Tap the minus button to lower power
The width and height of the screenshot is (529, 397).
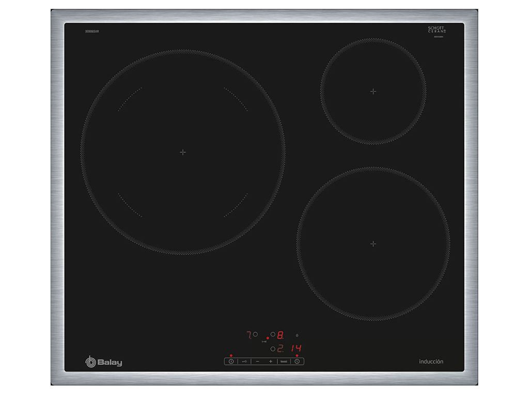click(x=258, y=361)
